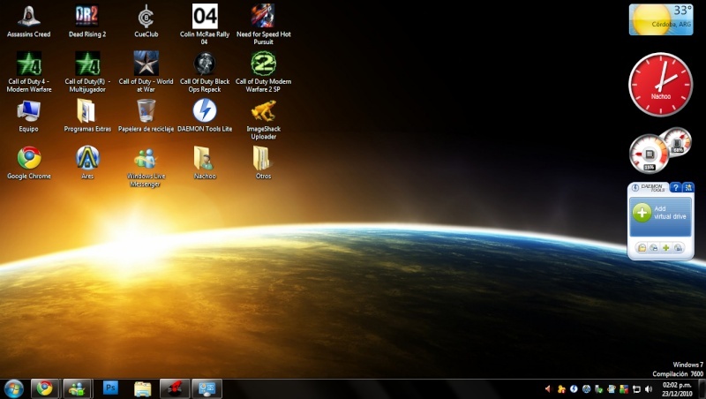Click the red Nachoo clock gadget
Screen dimensions: 706x399
pos(660,84)
